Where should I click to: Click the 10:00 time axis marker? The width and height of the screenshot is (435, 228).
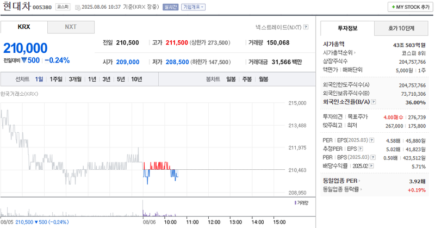pyautogui.click(x=170, y=222)
